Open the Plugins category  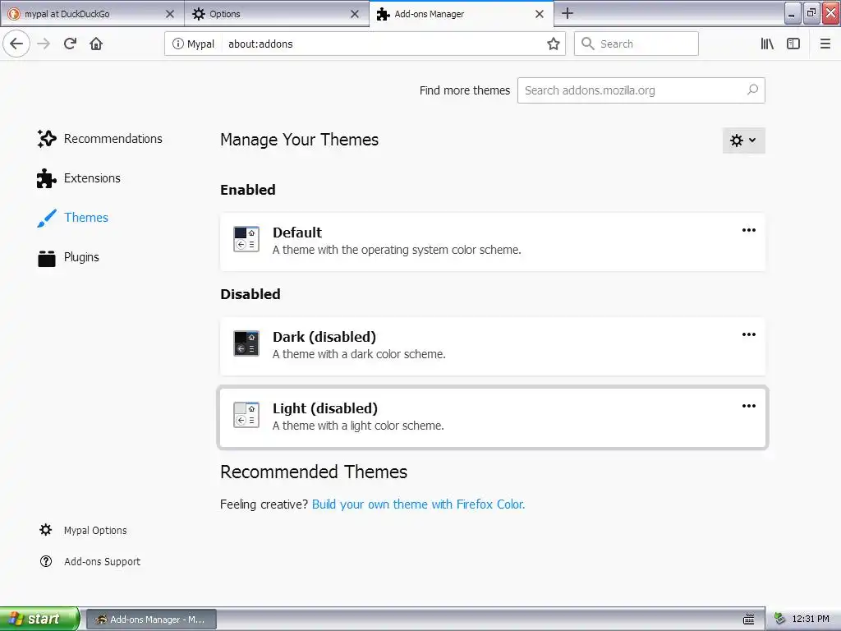click(x=68, y=257)
